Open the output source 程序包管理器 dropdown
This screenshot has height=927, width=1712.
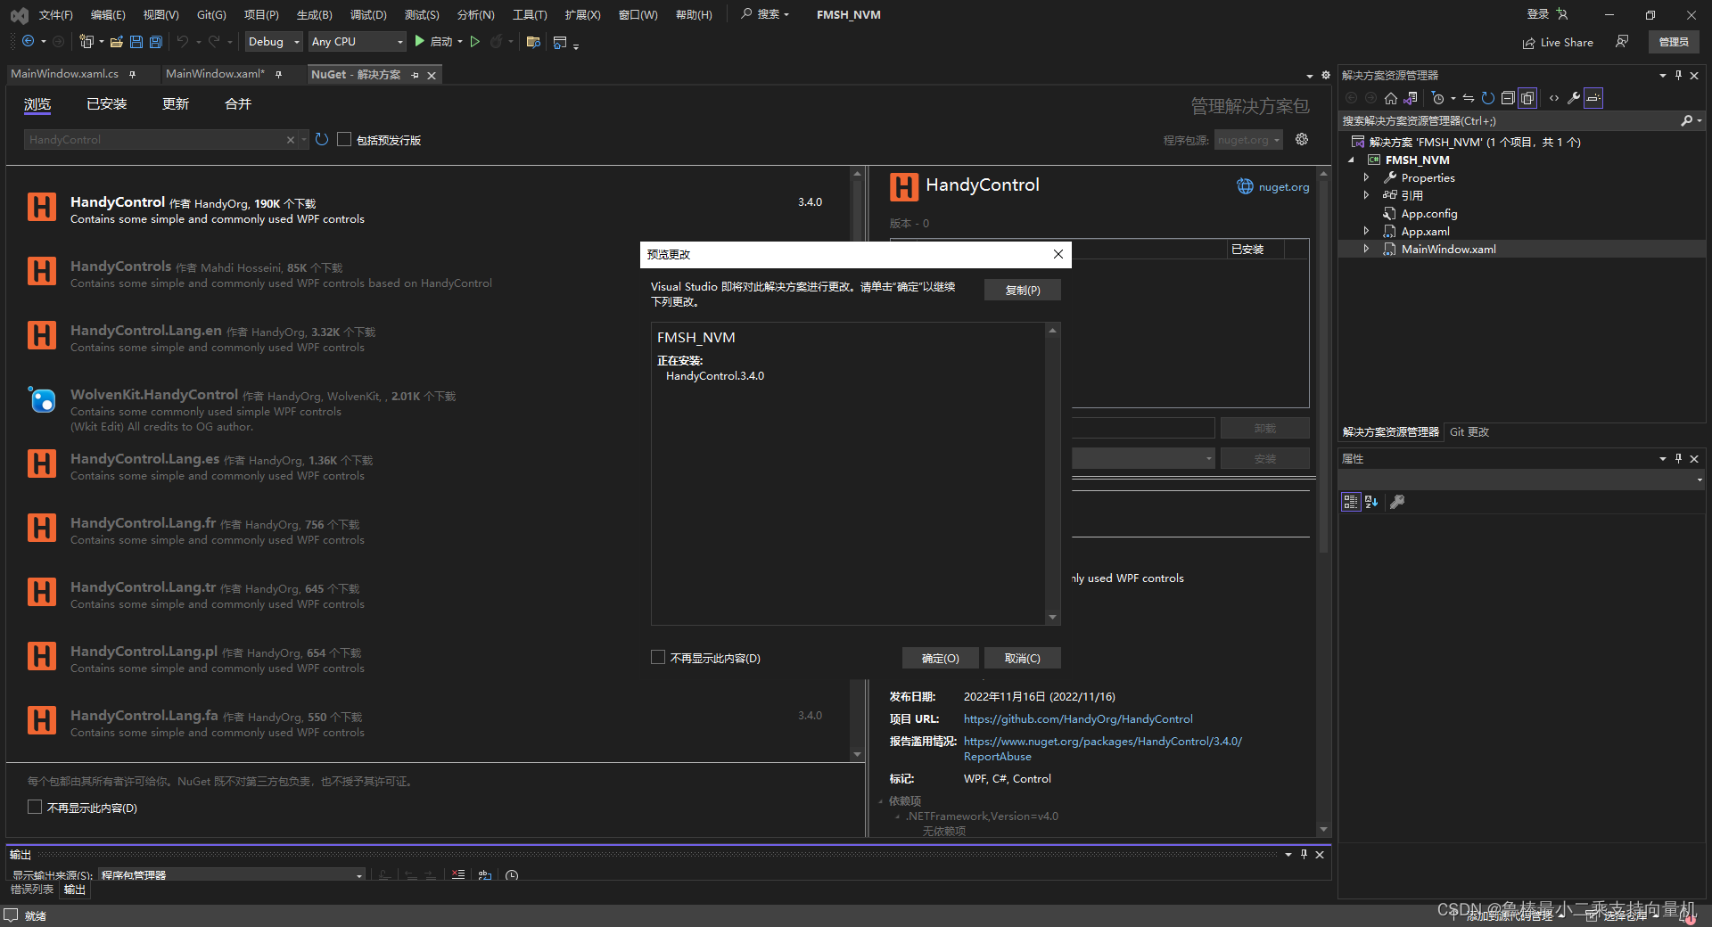tap(232, 874)
